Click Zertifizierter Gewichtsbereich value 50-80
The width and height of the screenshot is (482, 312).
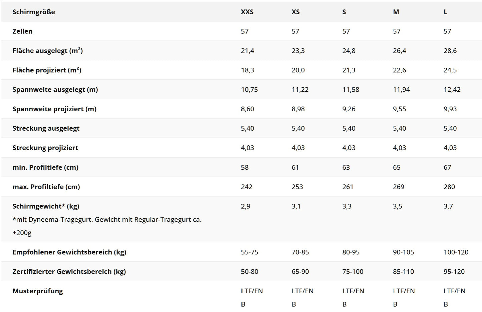[250, 272]
